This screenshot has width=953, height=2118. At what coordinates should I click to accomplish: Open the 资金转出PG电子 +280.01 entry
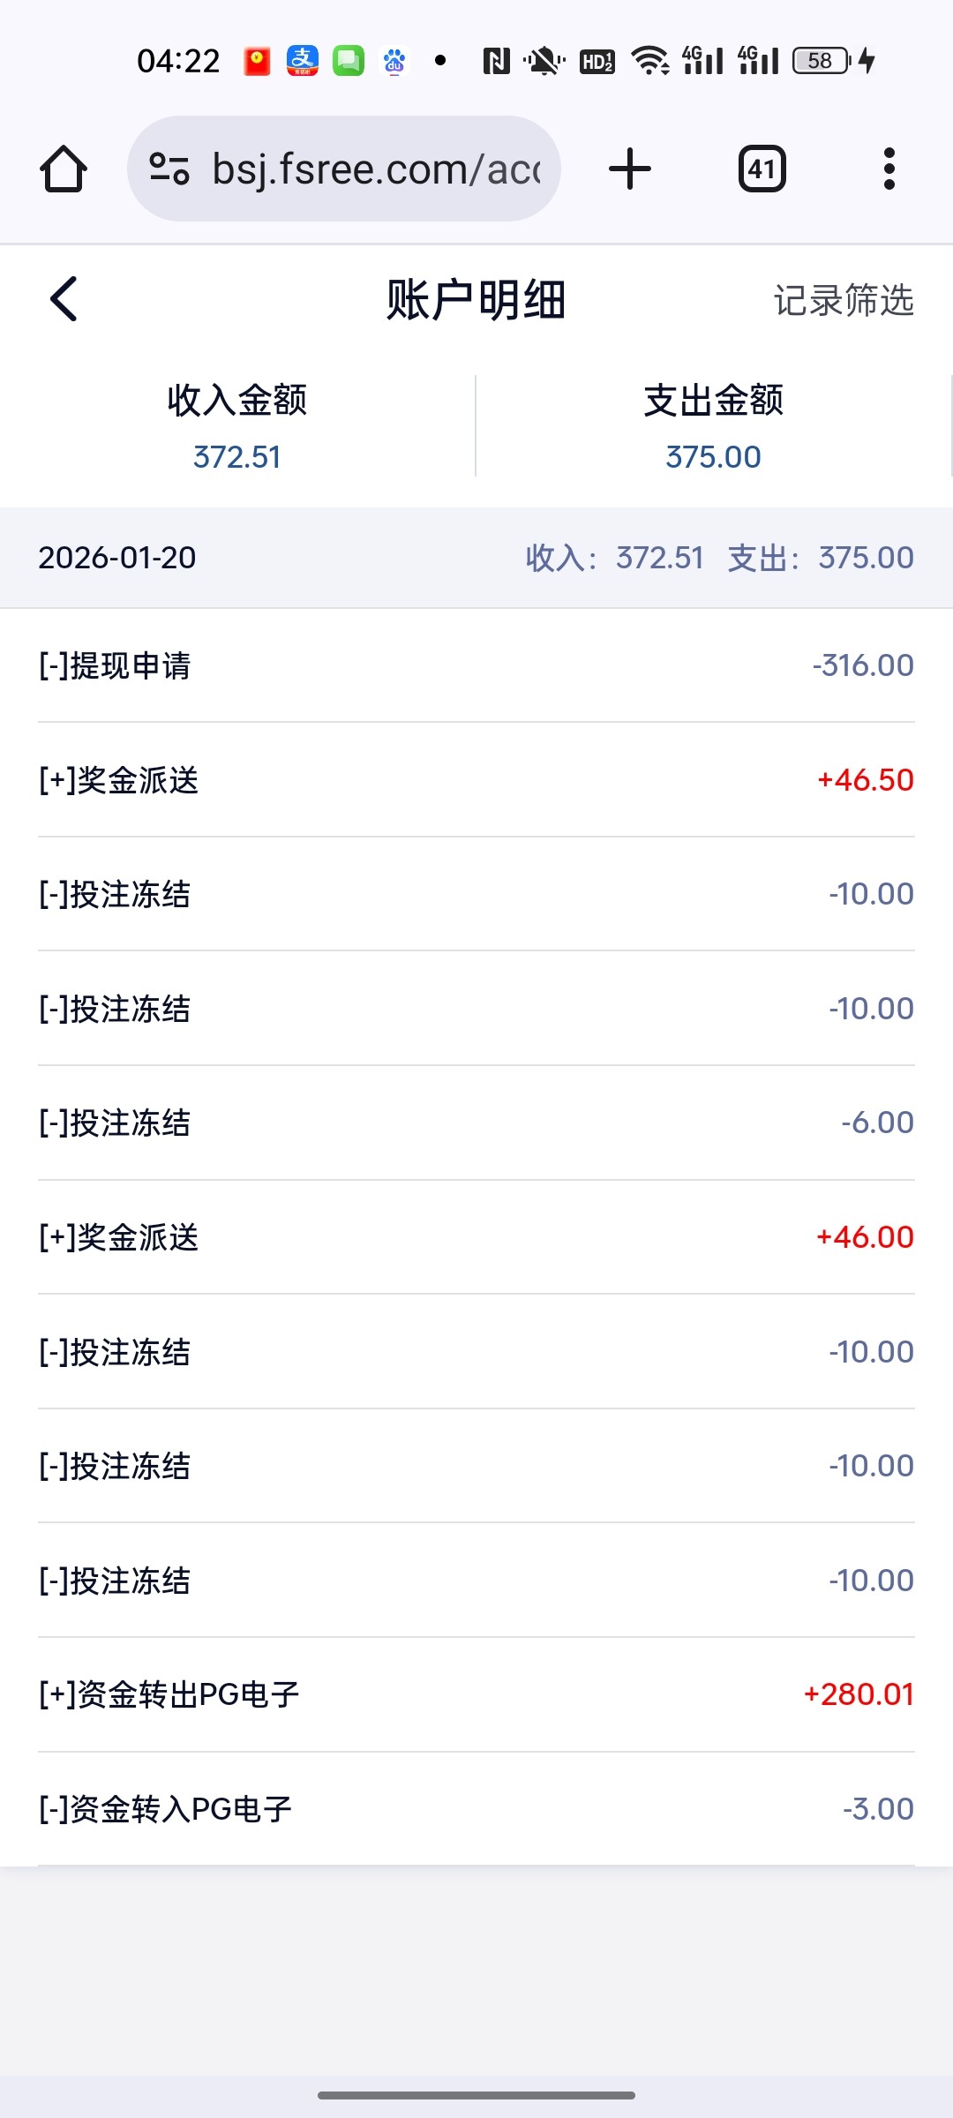pyautogui.click(x=476, y=1694)
